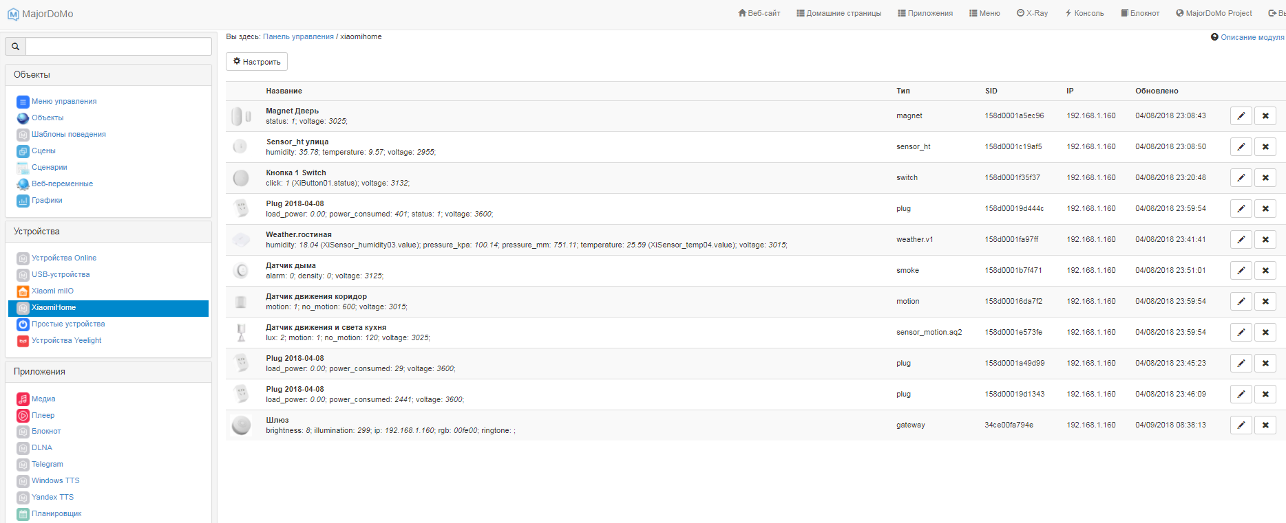Viewport: 1286px width, 523px height.
Task: Edit the 'Датчик движения коридор' device
Action: tap(1241, 302)
